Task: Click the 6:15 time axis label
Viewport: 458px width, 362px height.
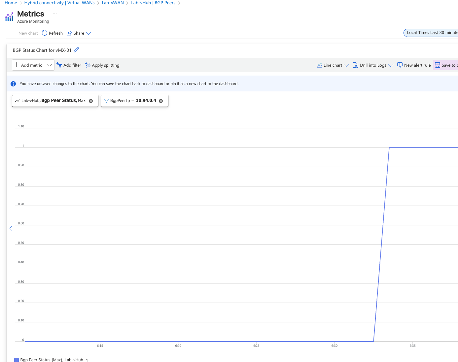Action: 100,346
